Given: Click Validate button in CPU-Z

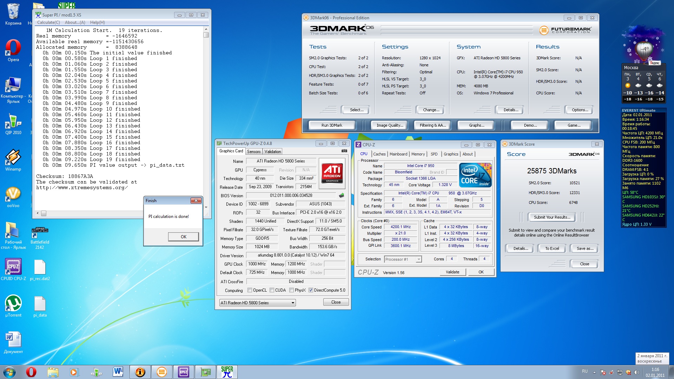Looking at the screenshot, I should click(452, 272).
